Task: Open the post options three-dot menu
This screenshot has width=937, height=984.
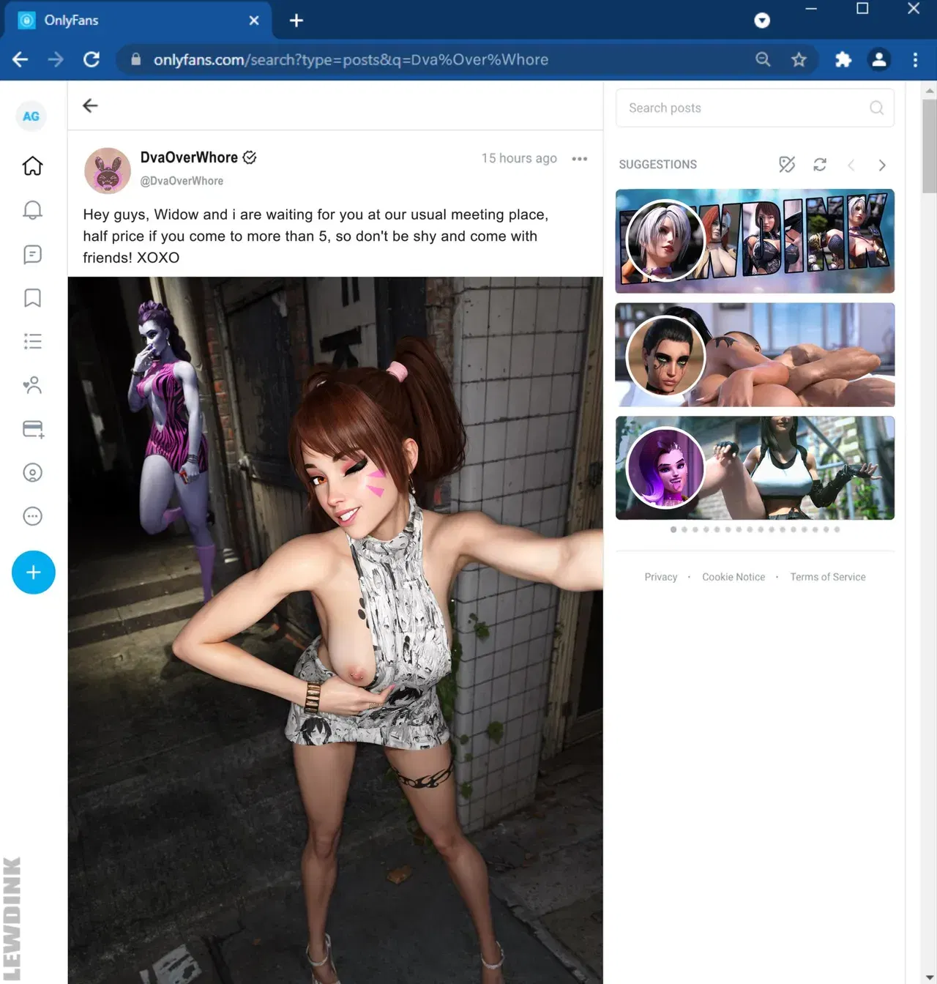Action: click(x=580, y=159)
